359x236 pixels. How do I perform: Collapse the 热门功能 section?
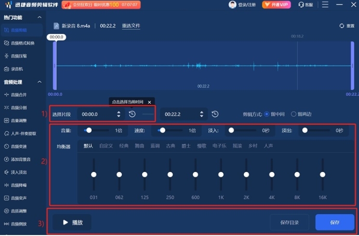point(40,17)
